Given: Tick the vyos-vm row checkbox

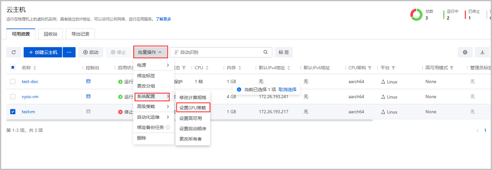Looking at the screenshot, I should [13, 97].
